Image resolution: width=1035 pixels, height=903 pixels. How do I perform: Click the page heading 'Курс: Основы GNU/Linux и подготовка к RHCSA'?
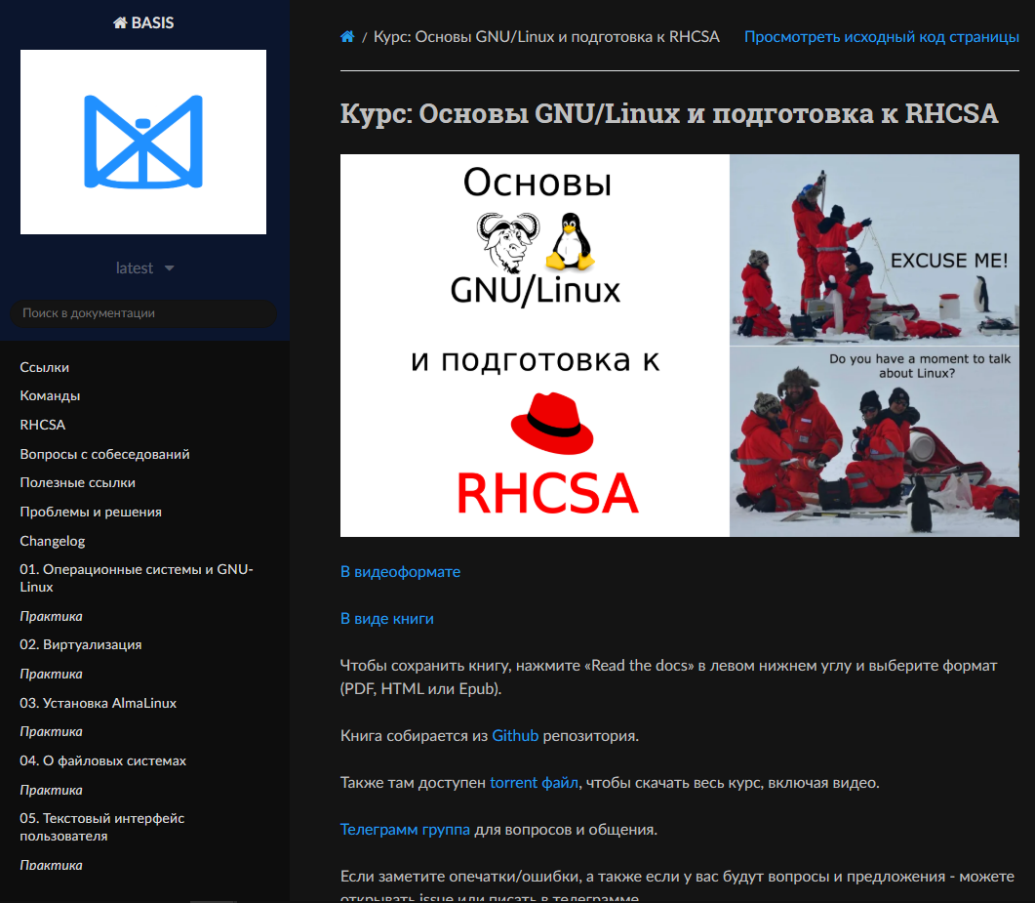coord(668,113)
